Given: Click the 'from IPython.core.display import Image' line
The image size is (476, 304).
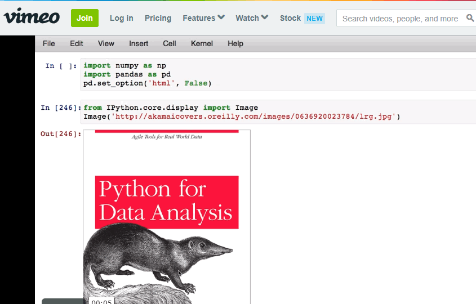Looking at the screenshot, I should (x=171, y=108).
